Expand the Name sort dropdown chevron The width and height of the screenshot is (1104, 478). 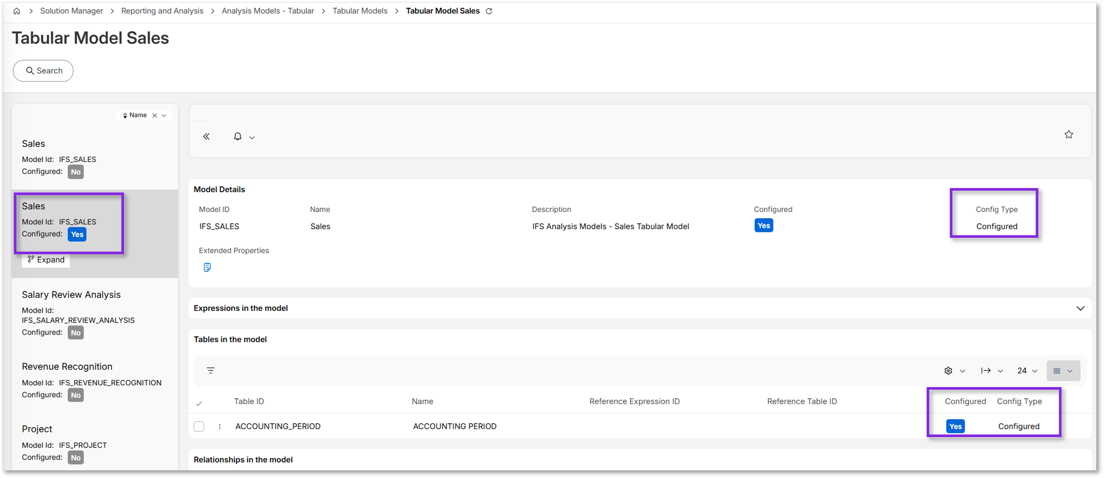coord(164,115)
